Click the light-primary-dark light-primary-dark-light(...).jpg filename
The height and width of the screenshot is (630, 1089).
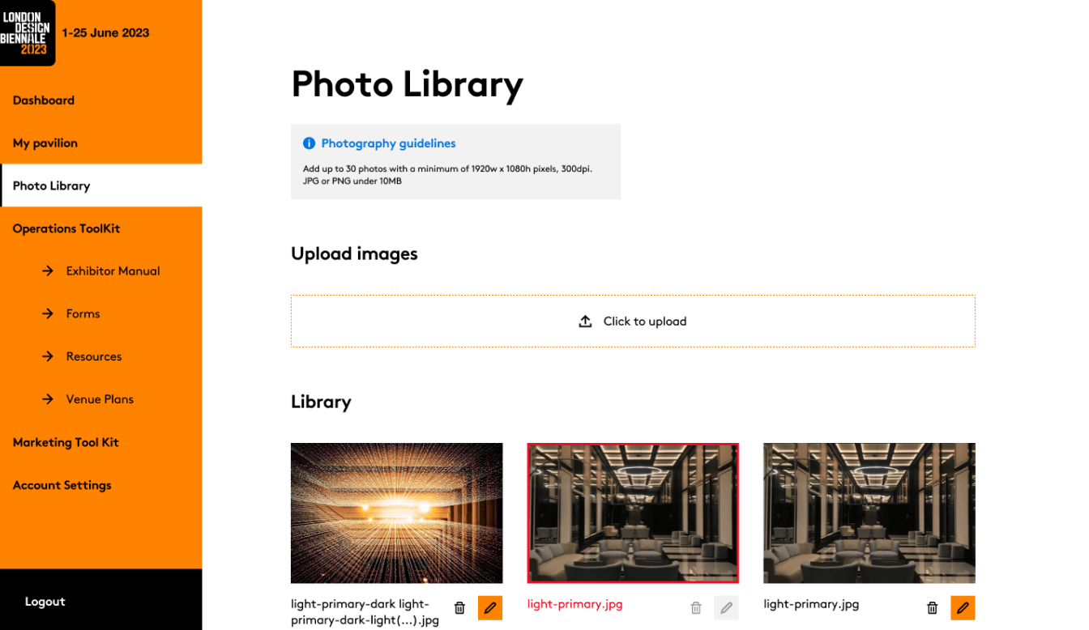[x=365, y=612]
